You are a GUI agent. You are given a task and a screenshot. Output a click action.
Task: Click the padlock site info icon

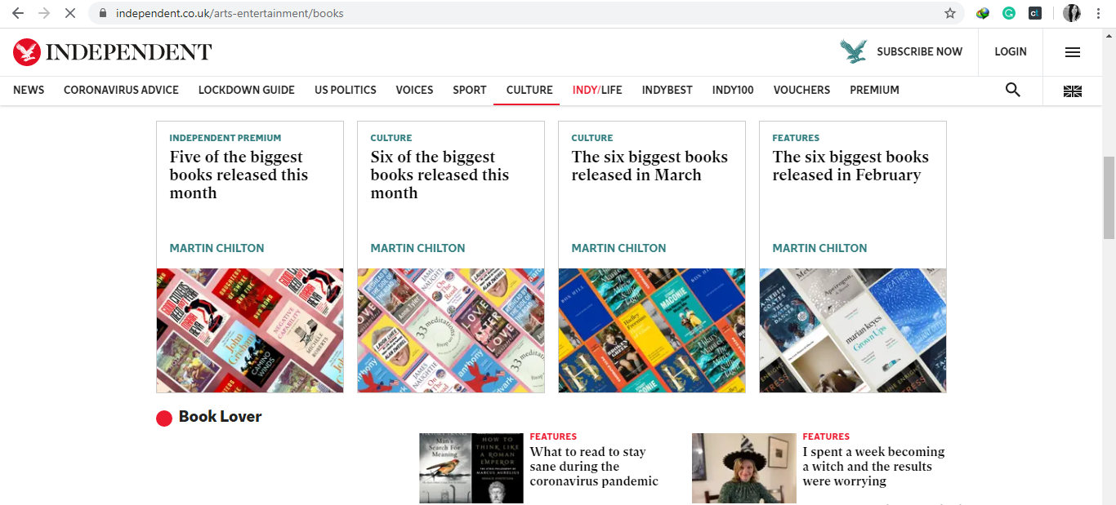[x=103, y=13]
